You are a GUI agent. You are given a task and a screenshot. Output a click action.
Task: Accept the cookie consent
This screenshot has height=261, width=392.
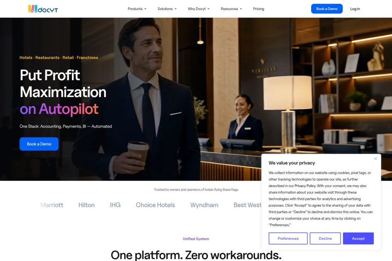click(x=358, y=238)
